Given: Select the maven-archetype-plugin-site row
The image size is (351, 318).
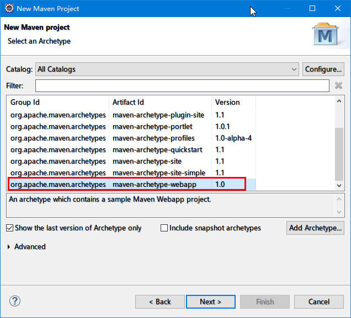Looking at the screenshot, I should pyautogui.click(x=131, y=115).
